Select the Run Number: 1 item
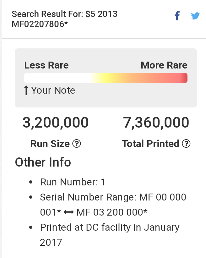This screenshot has height=258, width=206. [73, 182]
